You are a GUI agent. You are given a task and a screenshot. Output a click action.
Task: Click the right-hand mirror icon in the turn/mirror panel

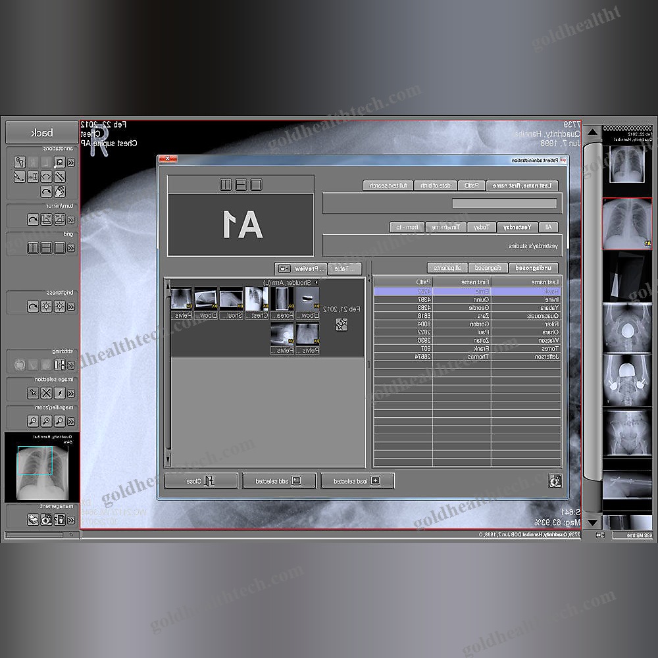pos(60,220)
